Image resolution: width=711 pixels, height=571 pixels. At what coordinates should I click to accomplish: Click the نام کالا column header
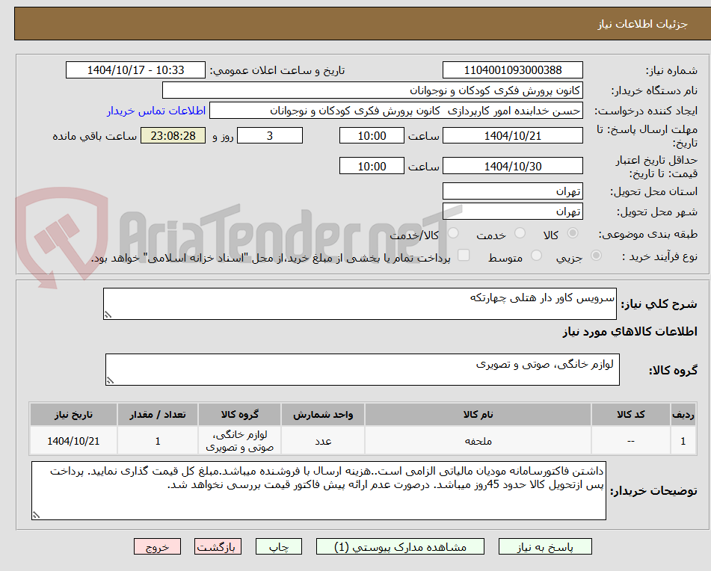tap(478, 415)
